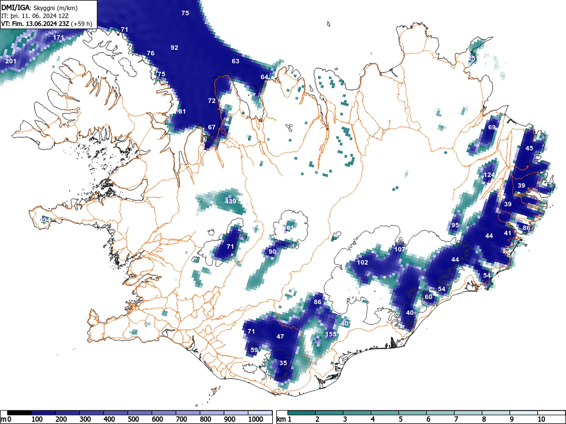Click the visibility value 60

tap(428, 297)
